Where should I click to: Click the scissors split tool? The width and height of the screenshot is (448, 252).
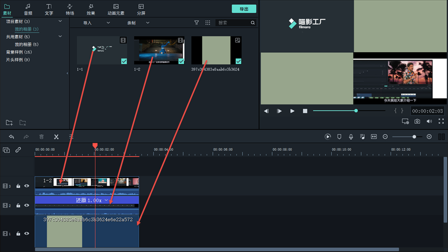pyautogui.click(x=56, y=137)
